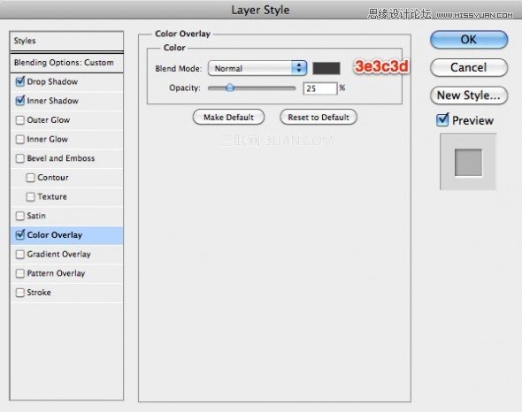
Task: Confirm the dialog with OK
Action: [x=469, y=40]
